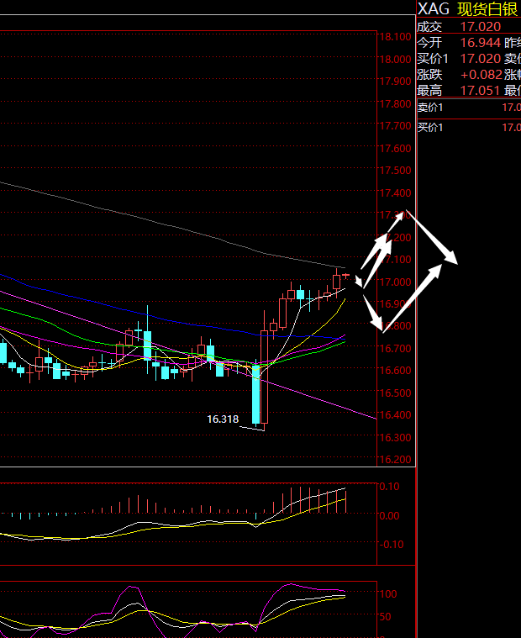
Task: Click the 成交 label in quote panel
Action: click(x=429, y=27)
